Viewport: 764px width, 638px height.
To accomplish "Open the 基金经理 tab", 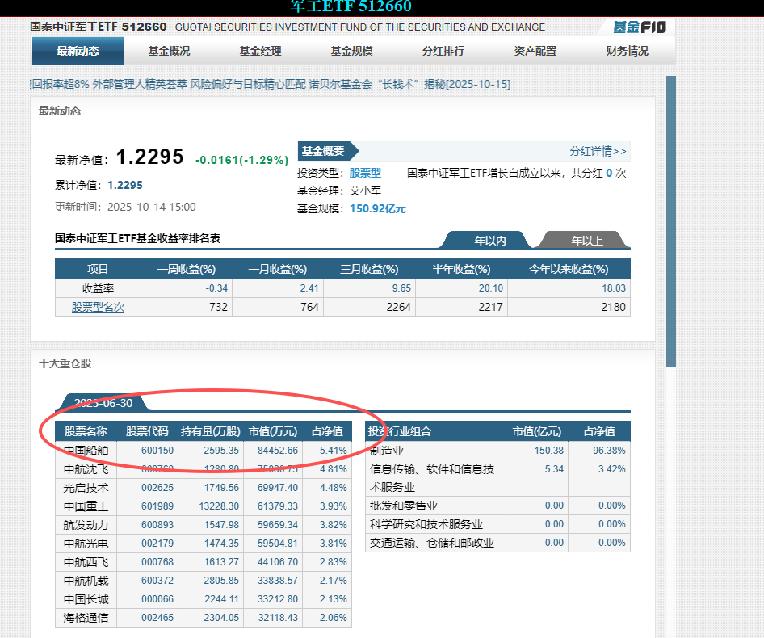I will pyautogui.click(x=260, y=51).
